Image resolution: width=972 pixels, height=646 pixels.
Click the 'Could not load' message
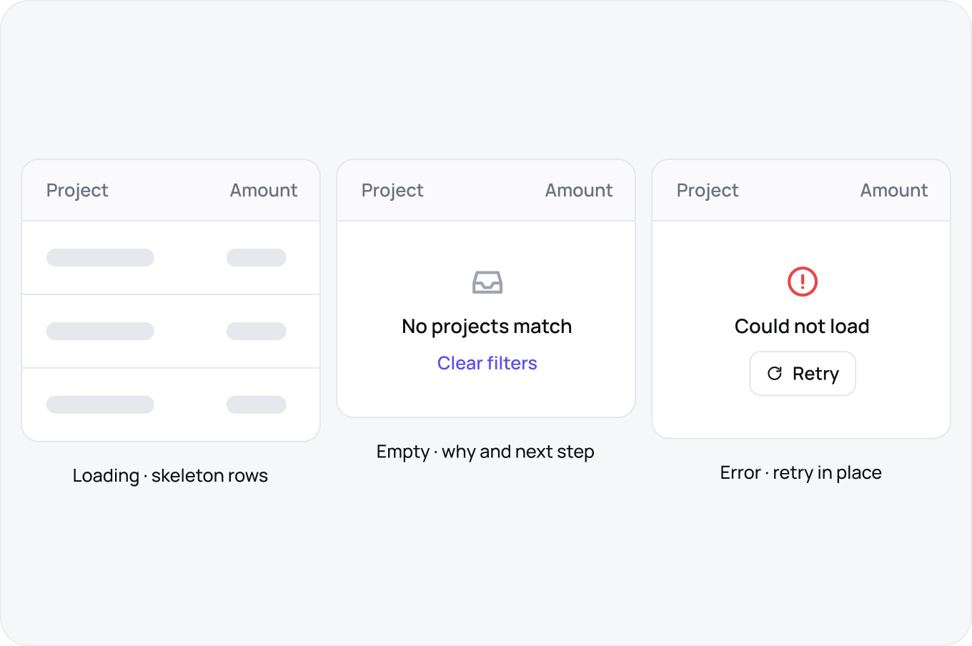tap(802, 327)
